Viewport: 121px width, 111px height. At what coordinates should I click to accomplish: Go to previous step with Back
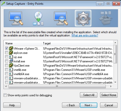click(71, 105)
